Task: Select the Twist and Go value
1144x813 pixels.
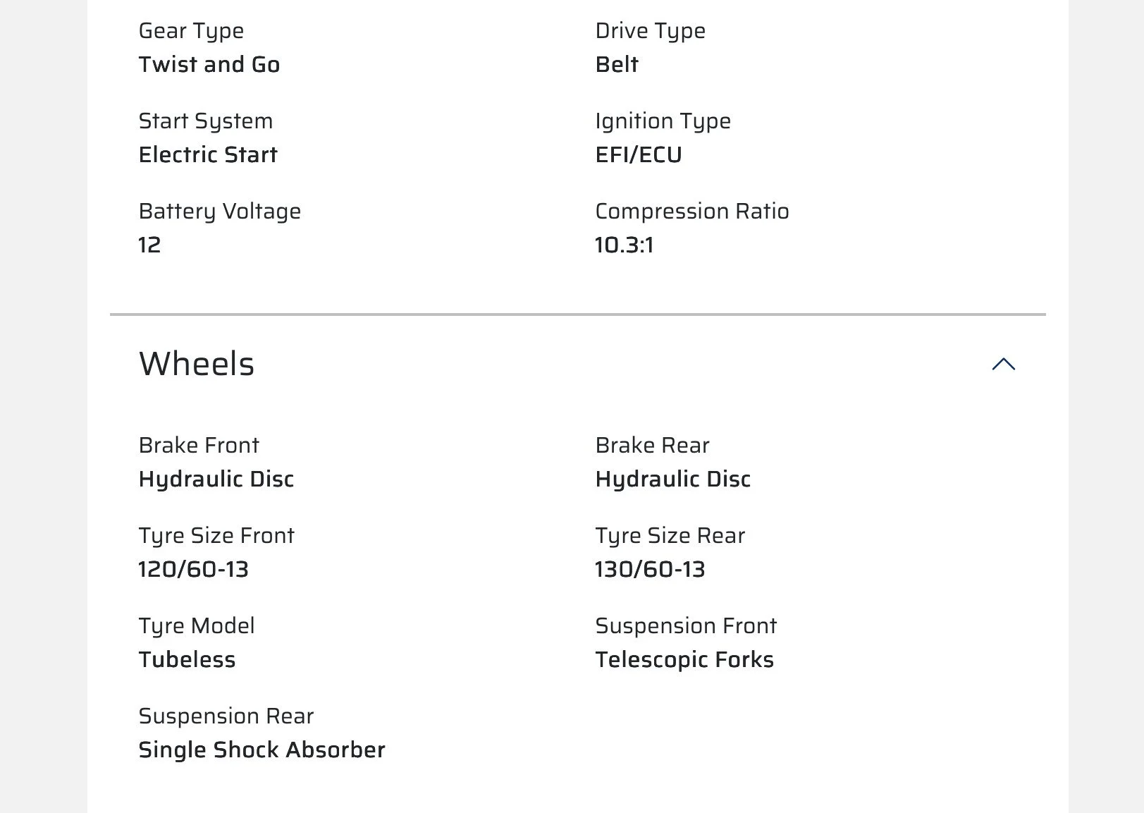Action: [209, 64]
